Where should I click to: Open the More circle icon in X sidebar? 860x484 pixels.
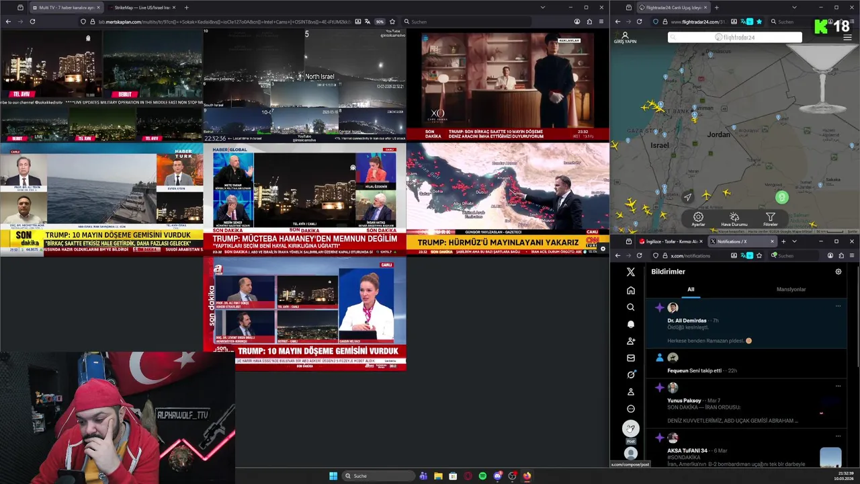(630, 409)
